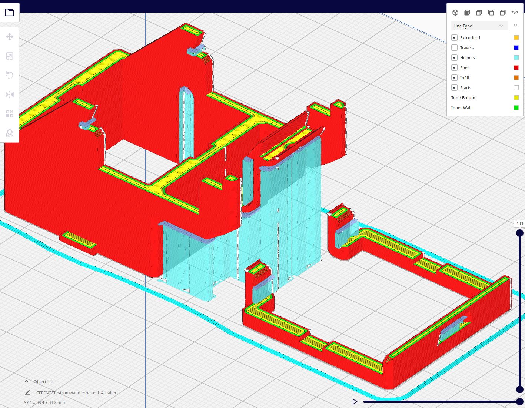Click the Extruder 1 color swatch
525x408 pixels.
tap(516, 38)
